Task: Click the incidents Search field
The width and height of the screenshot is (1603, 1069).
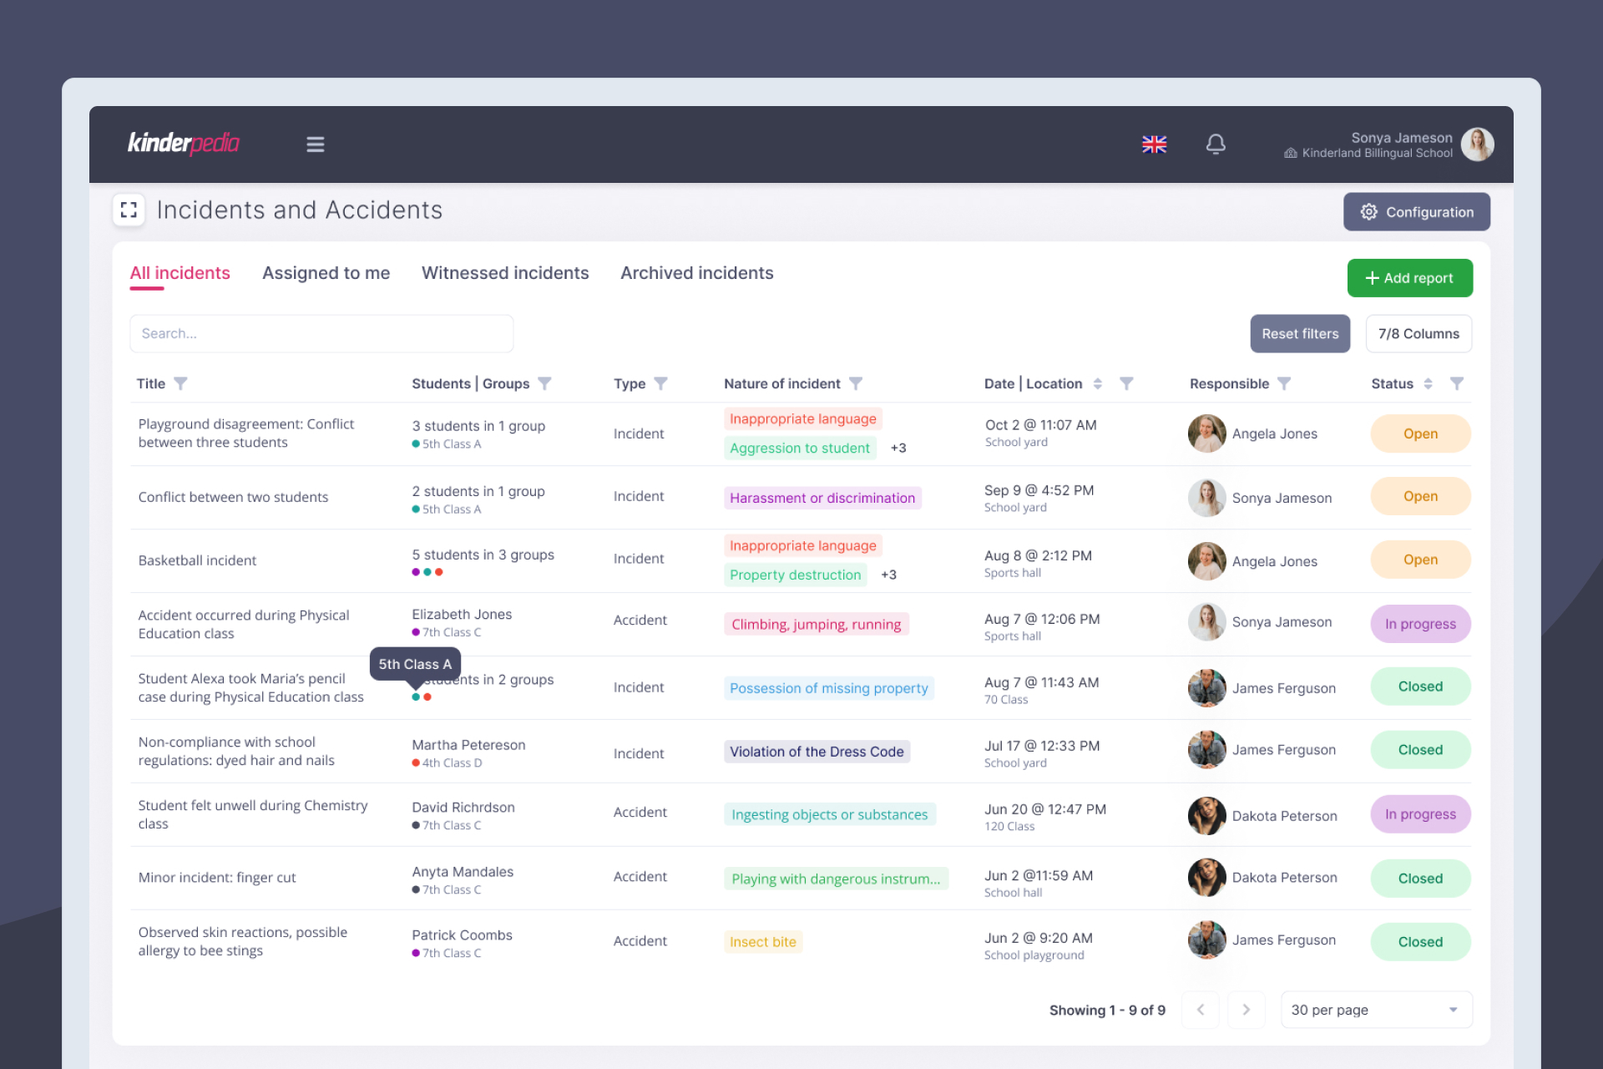Action: [x=321, y=333]
